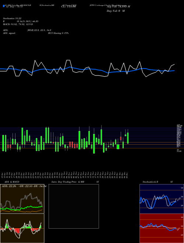Click 'BUY Slowing @ 19%' signal text
This screenshot has width=184, height=243.
pos(58,33)
